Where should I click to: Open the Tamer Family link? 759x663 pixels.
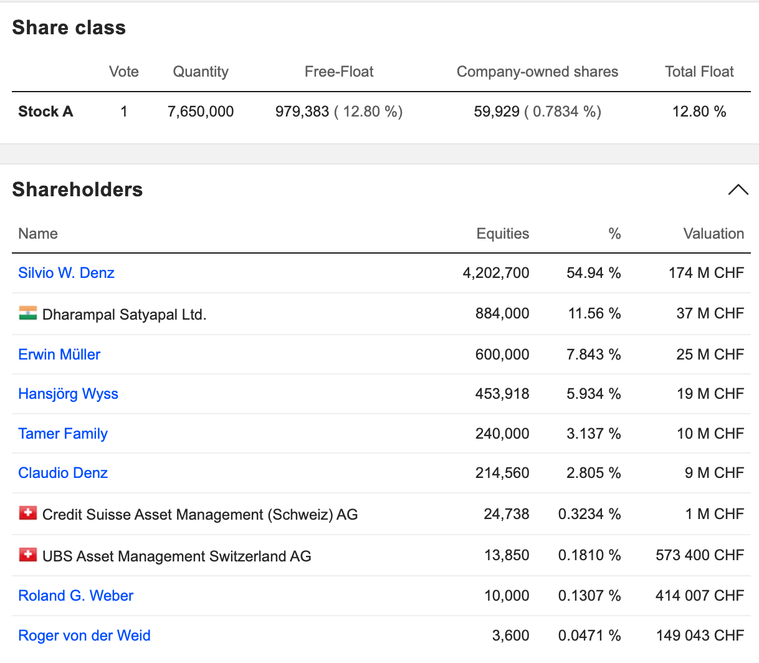click(x=63, y=434)
